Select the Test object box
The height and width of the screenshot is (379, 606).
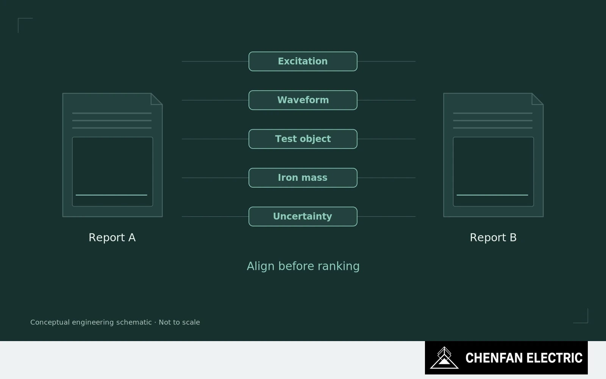(303, 139)
